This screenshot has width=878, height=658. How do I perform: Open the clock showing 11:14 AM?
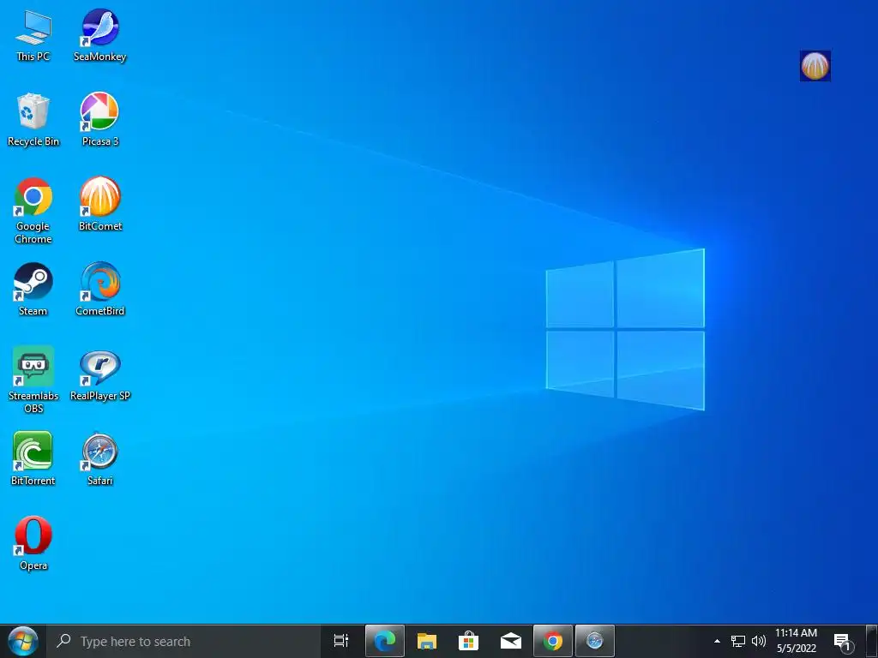797,641
